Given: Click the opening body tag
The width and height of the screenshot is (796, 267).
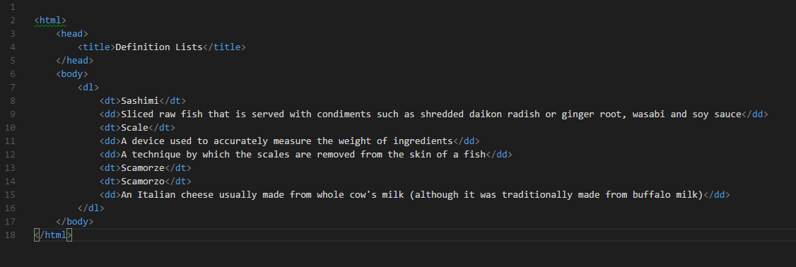Looking at the screenshot, I should [72, 73].
